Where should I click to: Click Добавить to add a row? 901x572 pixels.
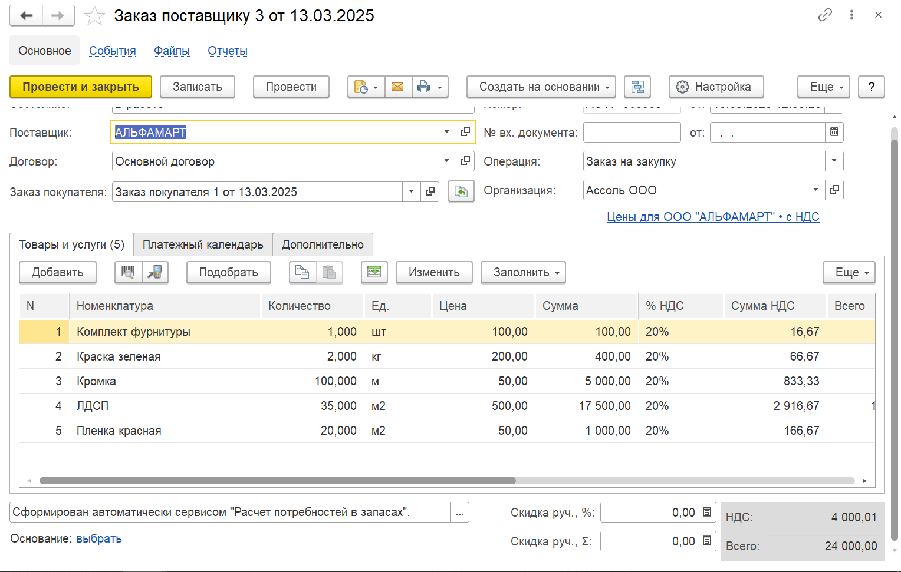point(57,272)
